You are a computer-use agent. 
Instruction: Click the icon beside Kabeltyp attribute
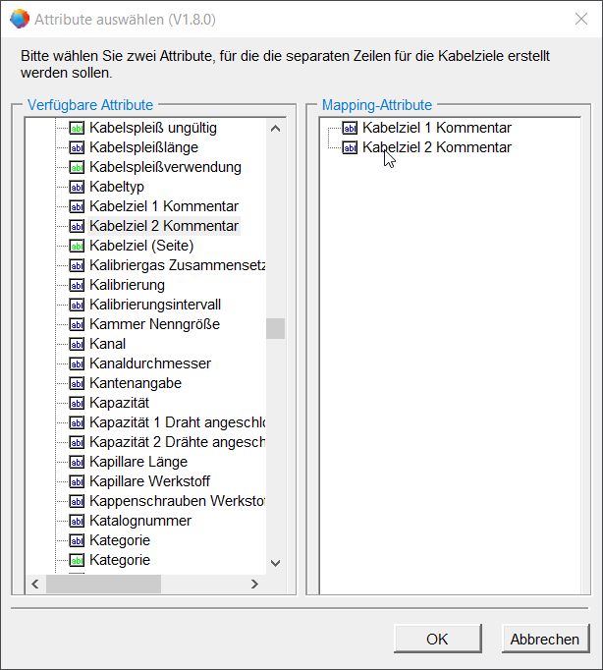click(78, 187)
